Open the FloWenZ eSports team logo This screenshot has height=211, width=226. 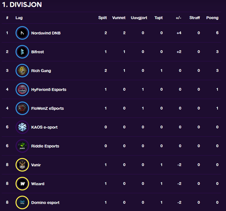point(22,108)
